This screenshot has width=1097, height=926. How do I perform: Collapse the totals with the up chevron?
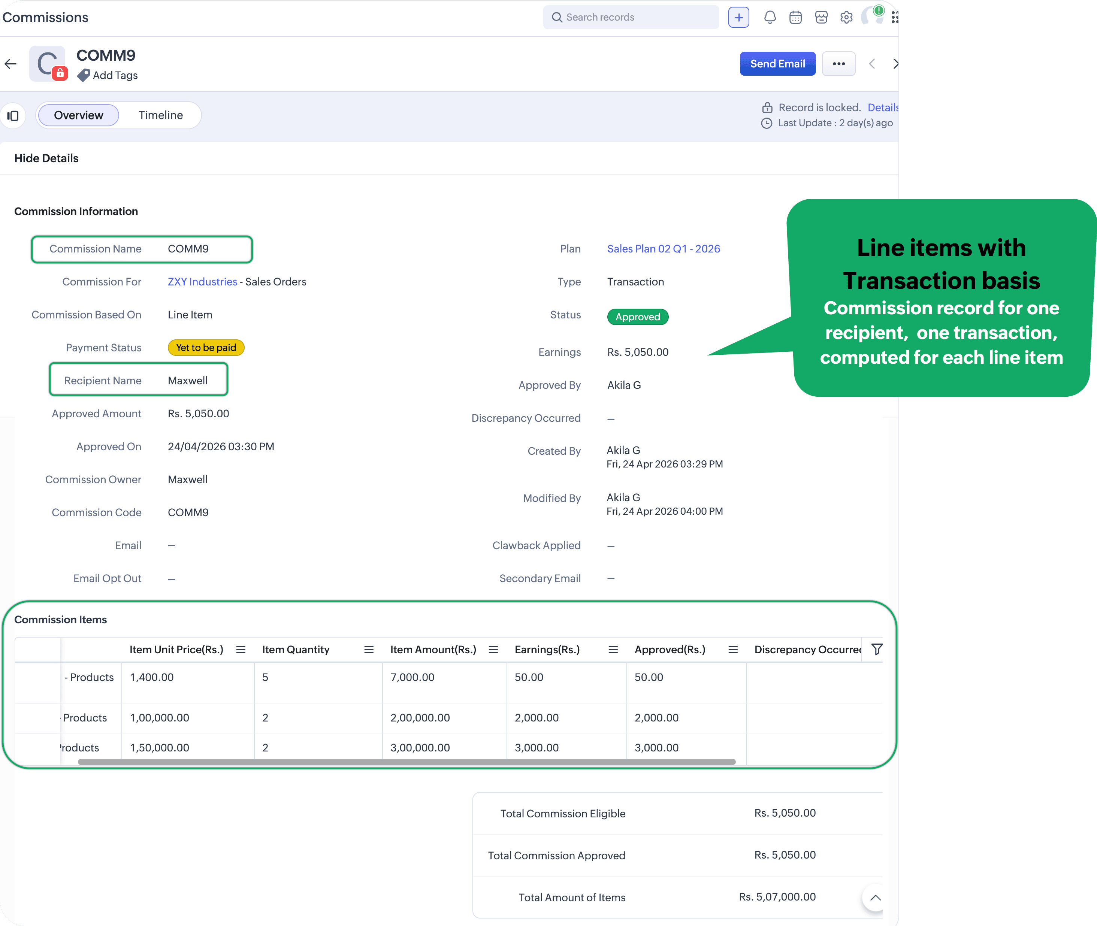[875, 898]
